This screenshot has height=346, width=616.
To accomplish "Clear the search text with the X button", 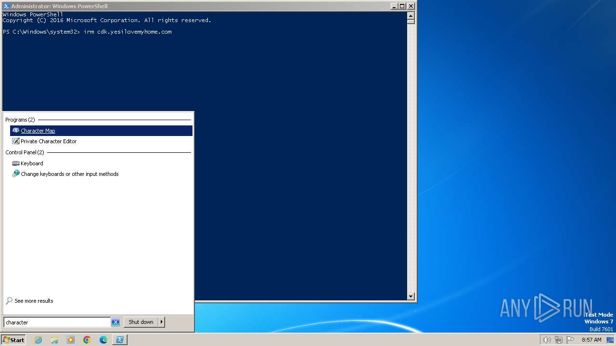I will coord(115,322).
